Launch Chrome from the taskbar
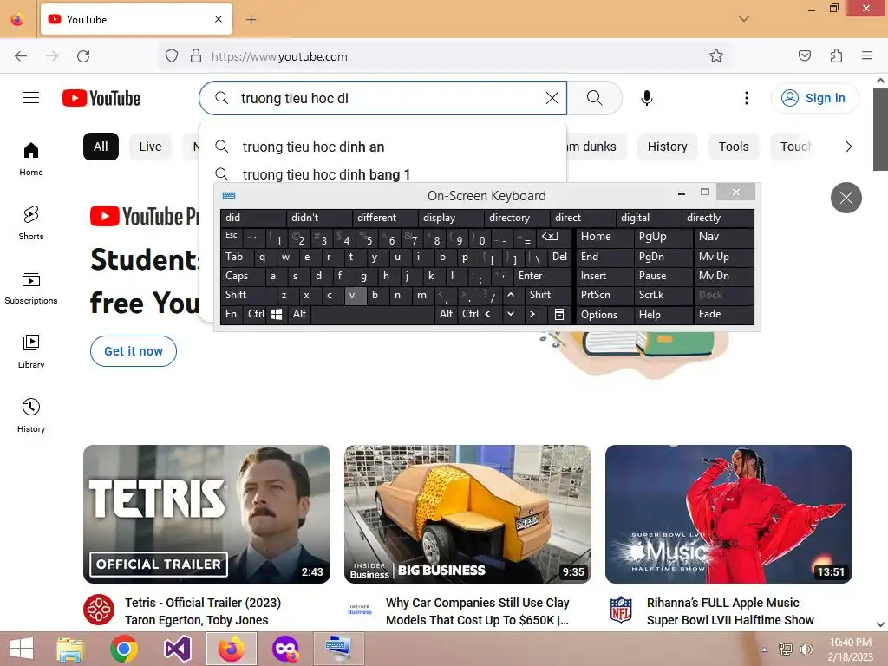888x666 pixels. point(123,649)
